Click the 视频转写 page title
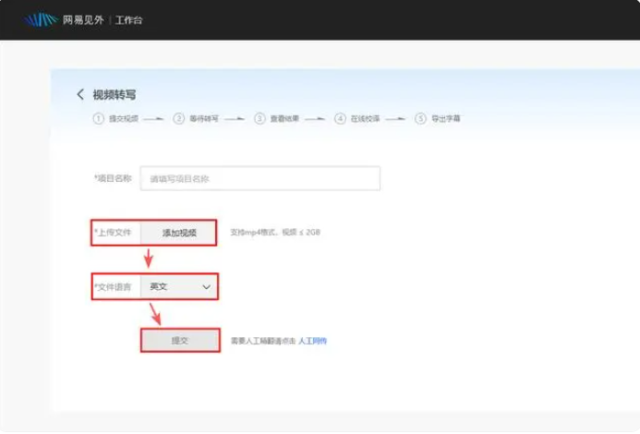The image size is (640, 434). (115, 95)
